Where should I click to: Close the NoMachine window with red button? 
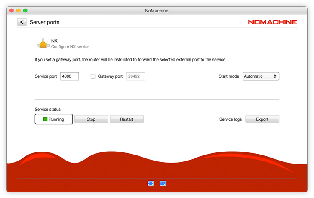pos(11,10)
